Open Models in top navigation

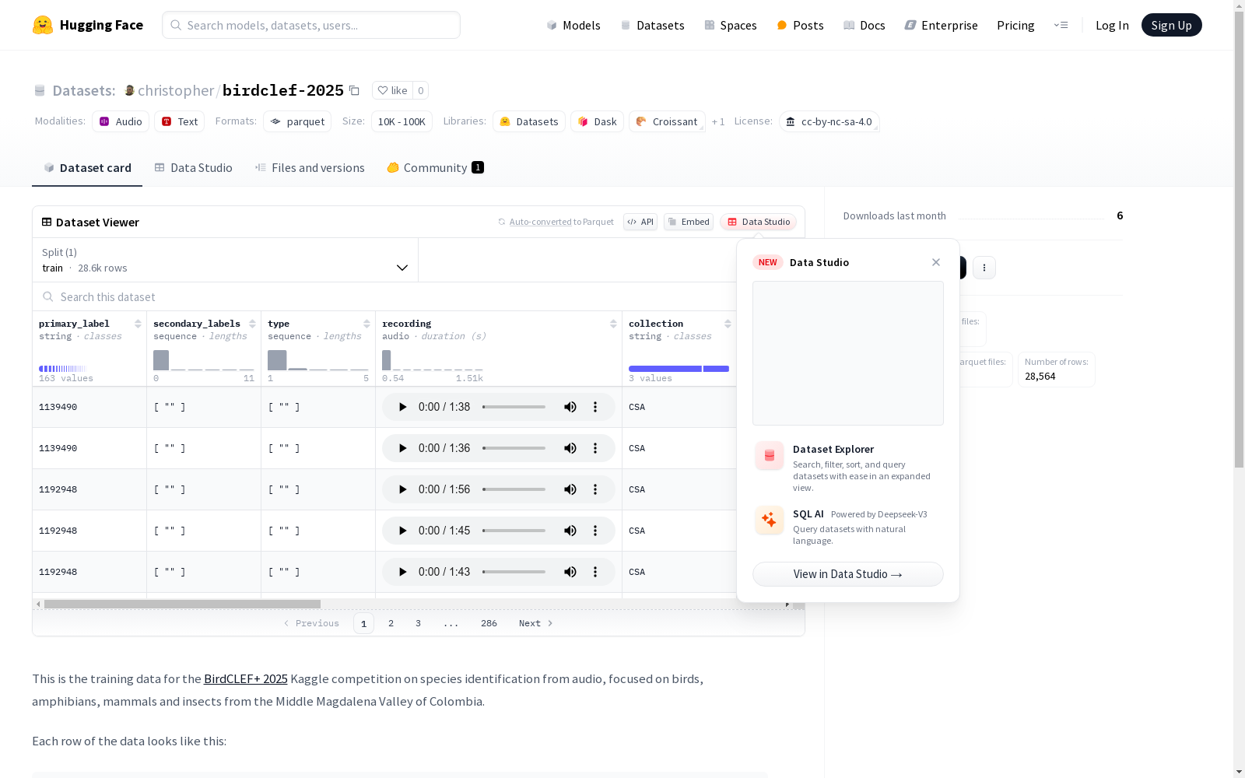(573, 25)
